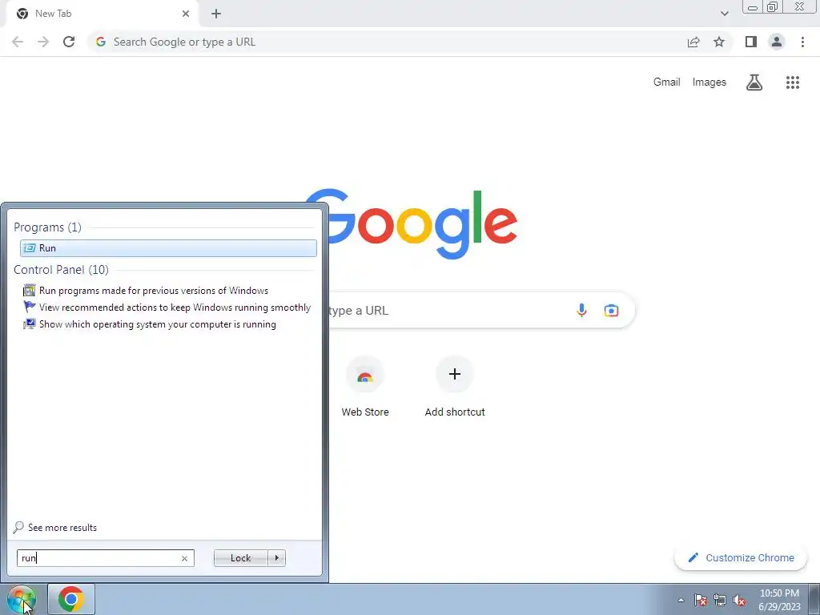This screenshot has height=615, width=820.
Task: Open Chrome's three-dot menu
Action: tap(802, 42)
